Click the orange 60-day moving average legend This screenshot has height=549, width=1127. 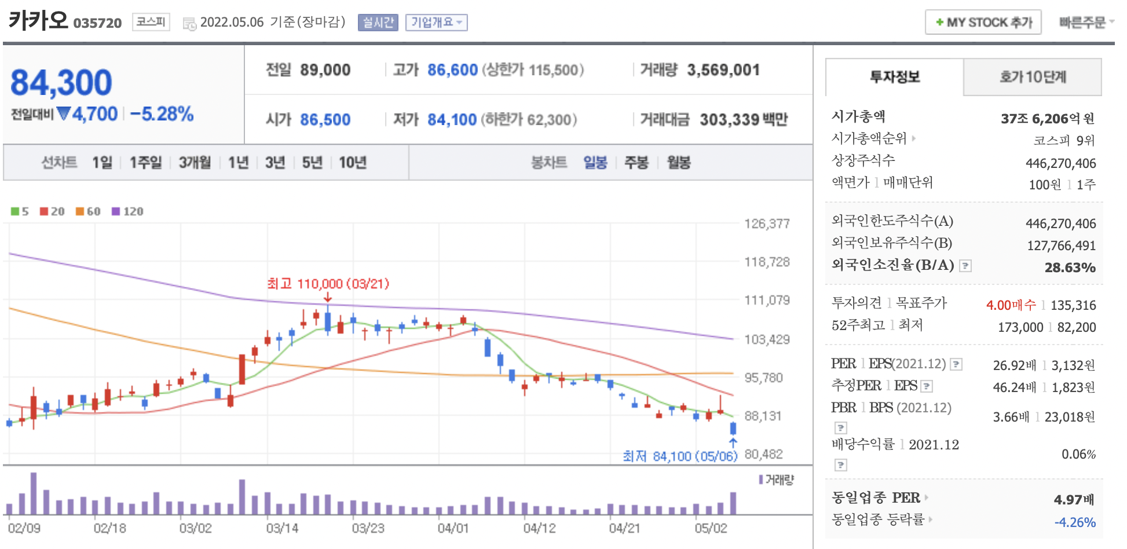[88, 211]
